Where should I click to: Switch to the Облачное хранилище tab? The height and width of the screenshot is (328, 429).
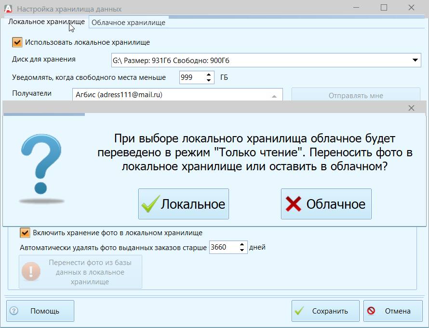[128, 23]
